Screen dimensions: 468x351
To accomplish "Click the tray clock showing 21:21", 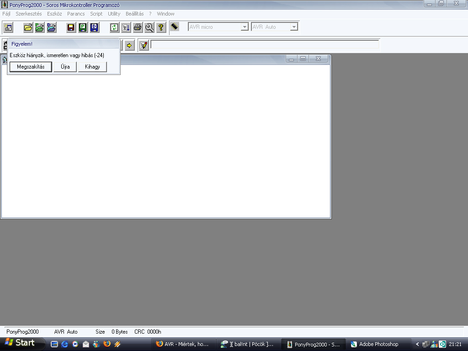I will tap(455, 344).
